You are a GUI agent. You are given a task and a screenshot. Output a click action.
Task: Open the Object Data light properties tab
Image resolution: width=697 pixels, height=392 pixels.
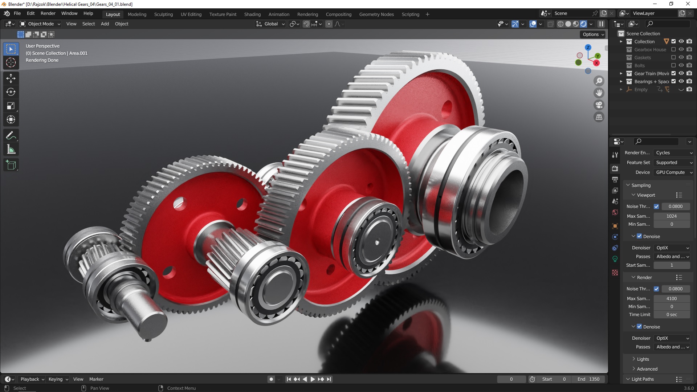coord(615,259)
